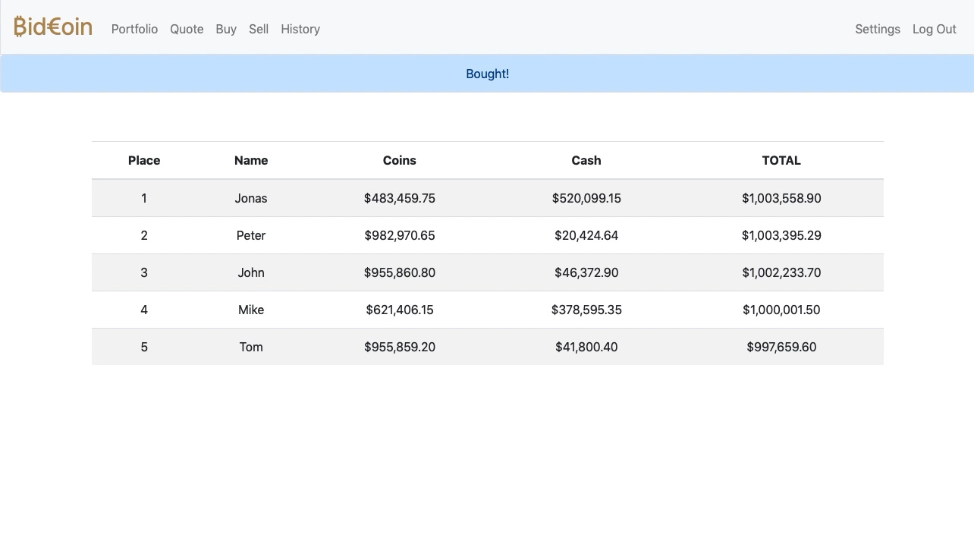This screenshot has width=974, height=560.
Task: Open the Buy page
Action: [x=226, y=29]
